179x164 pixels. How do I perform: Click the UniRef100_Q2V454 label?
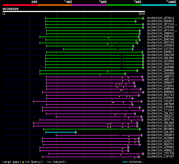pos(161,61)
